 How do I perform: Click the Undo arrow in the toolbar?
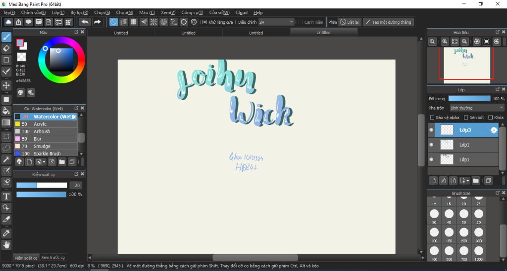(x=85, y=22)
